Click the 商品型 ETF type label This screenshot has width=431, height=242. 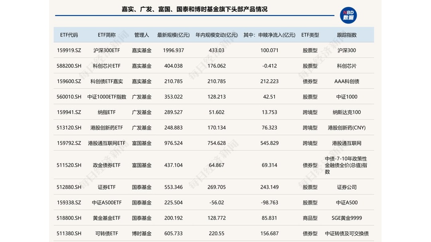point(310,218)
